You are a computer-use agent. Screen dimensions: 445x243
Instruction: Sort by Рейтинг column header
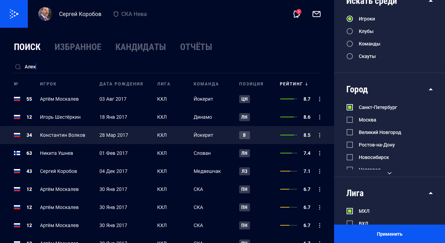pos(294,84)
